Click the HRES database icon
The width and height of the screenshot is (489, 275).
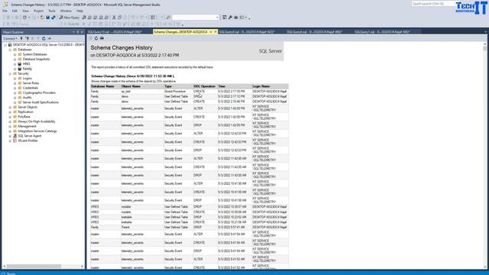point(20,64)
